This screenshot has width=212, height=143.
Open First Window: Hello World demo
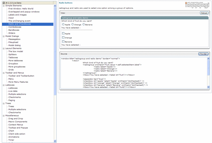(21, 9)
